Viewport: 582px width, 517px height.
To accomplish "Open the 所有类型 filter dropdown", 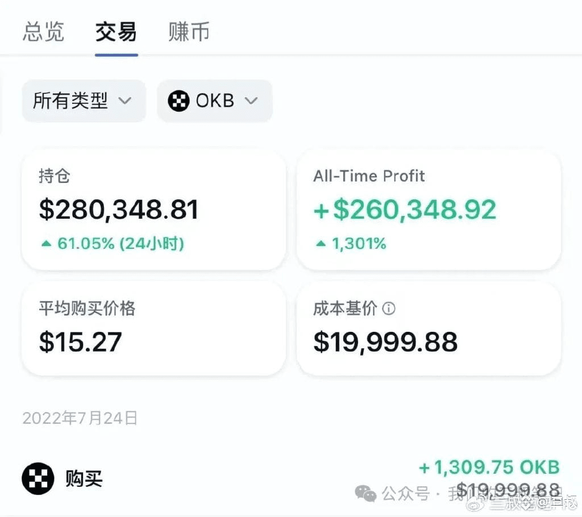I will click(84, 101).
